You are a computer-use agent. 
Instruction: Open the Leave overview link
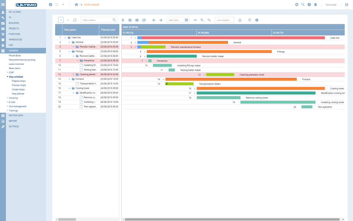click(x=16, y=64)
